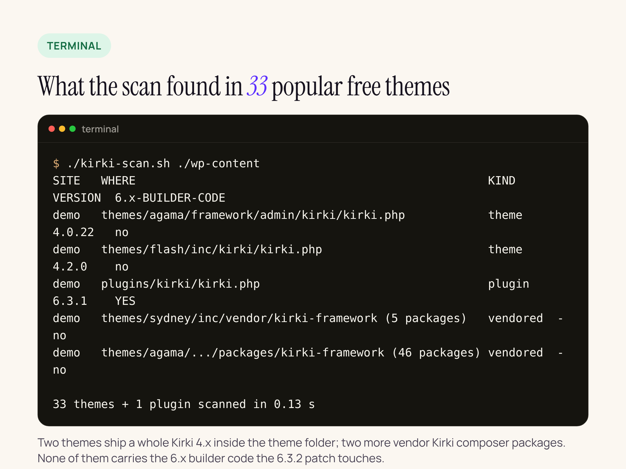Click the 'YES' builder-code value
The image size is (626, 469).
point(125,301)
